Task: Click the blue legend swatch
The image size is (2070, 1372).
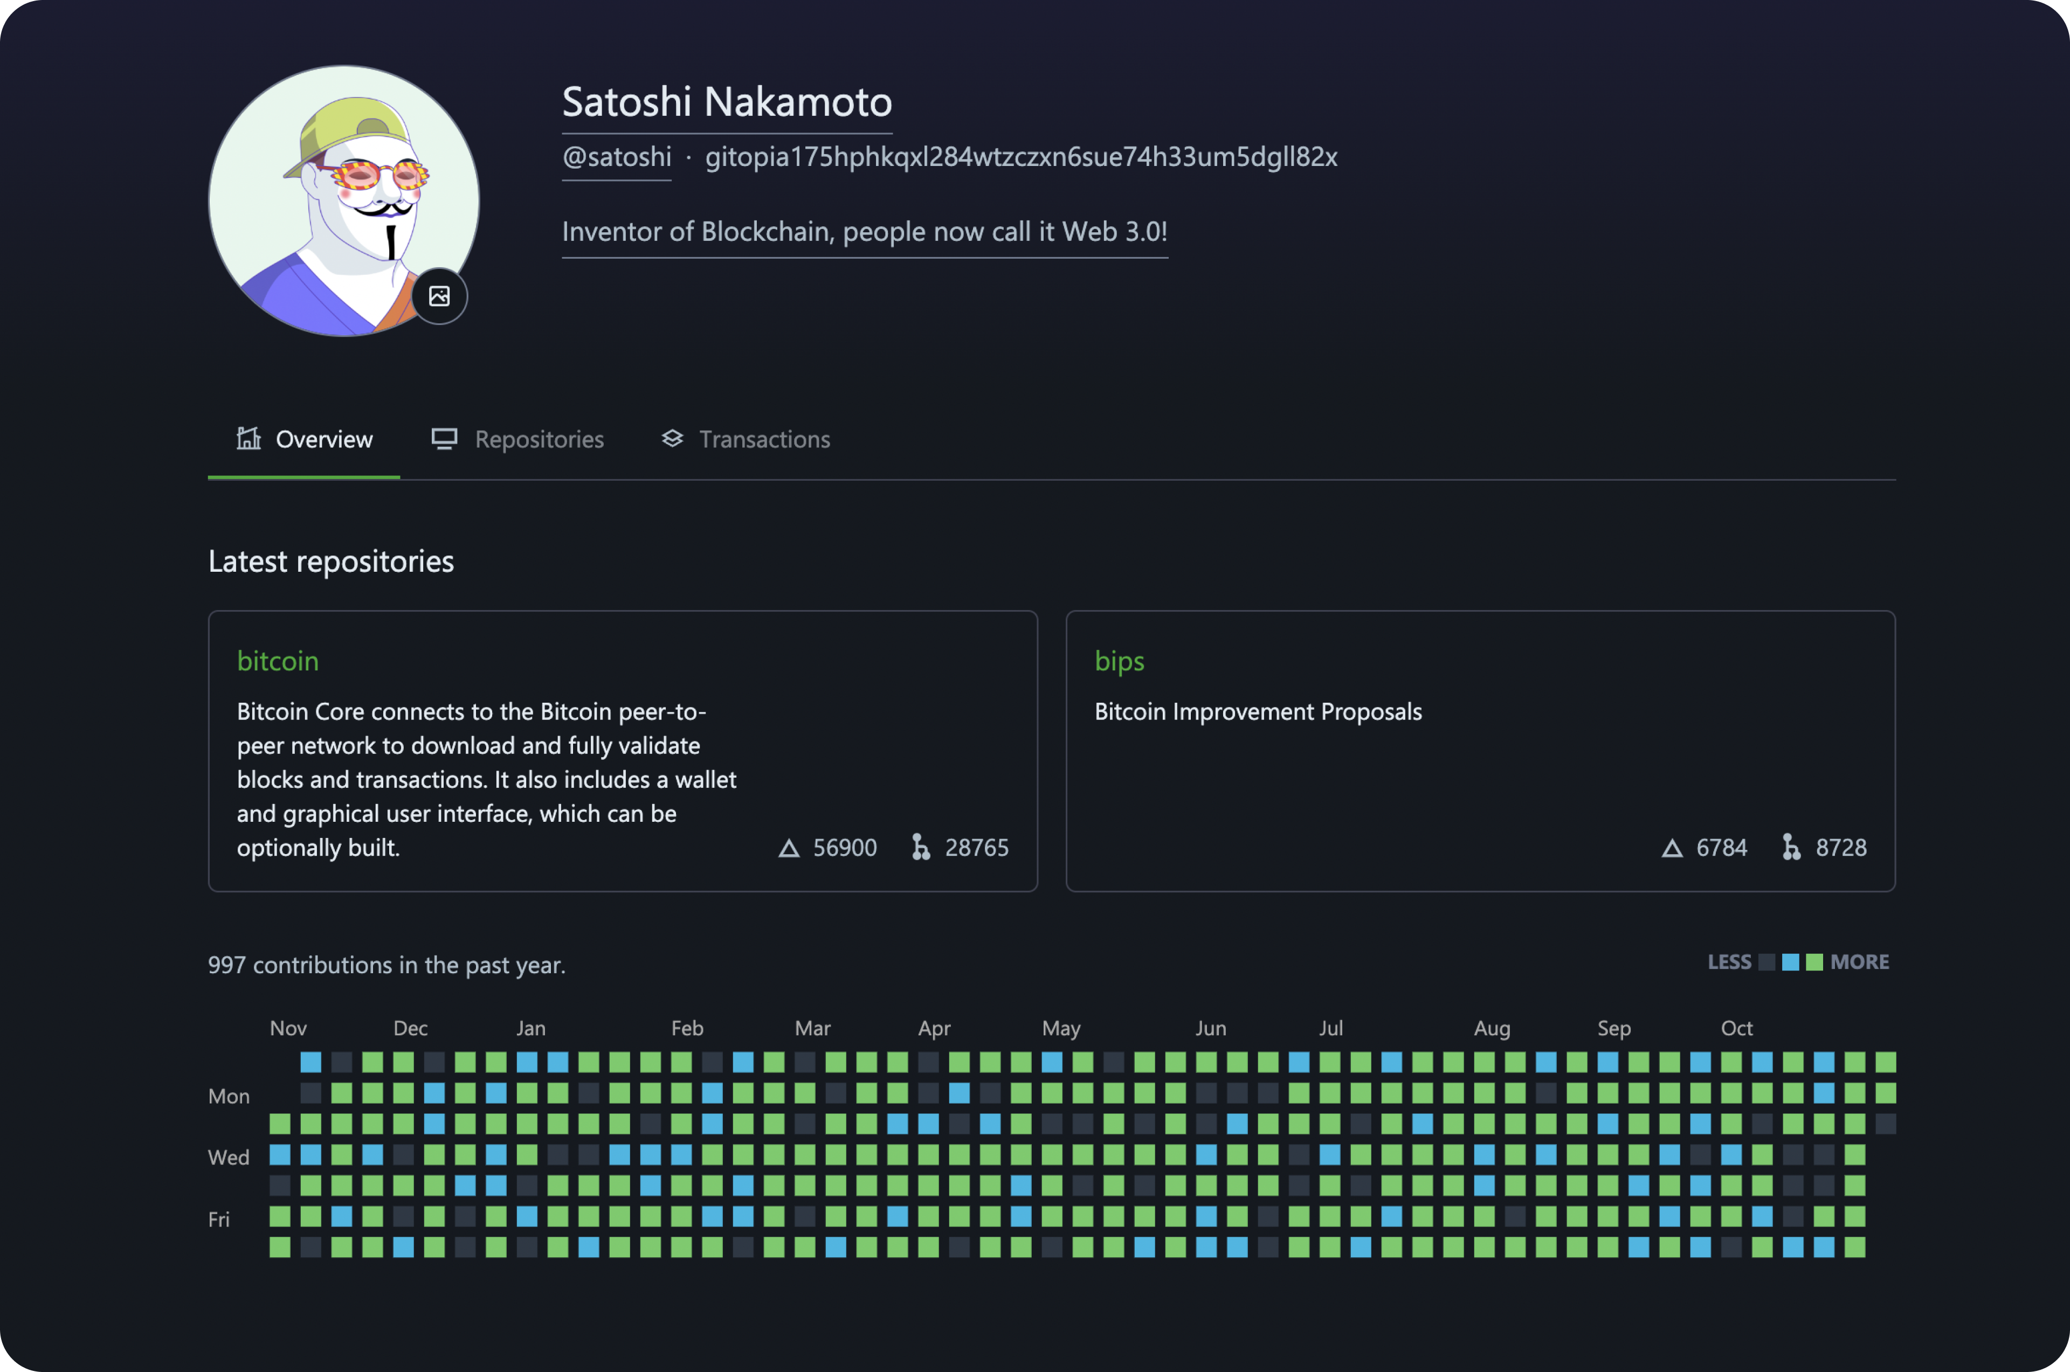Action: click(1790, 962)
